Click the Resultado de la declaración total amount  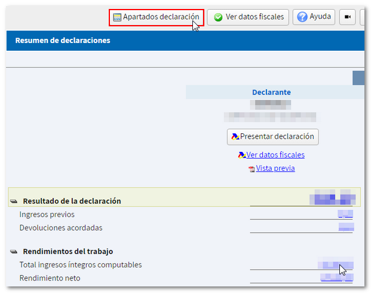[333, 199]
